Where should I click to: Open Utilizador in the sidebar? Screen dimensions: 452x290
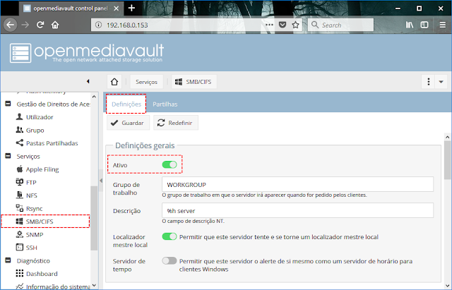click(x=35, y=117)
